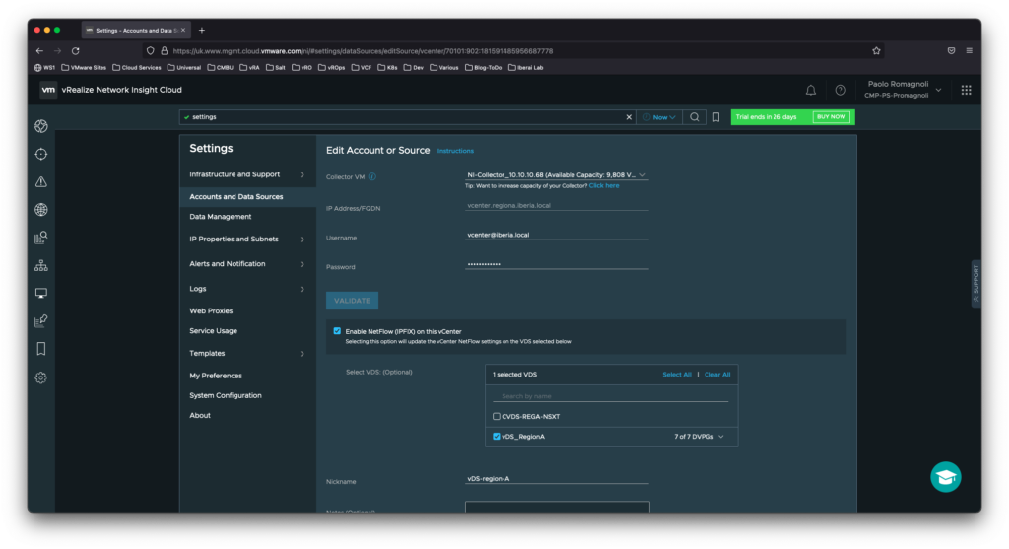Click the Username input field
This screenshot has width=1009, height=549.
point(557,235)
